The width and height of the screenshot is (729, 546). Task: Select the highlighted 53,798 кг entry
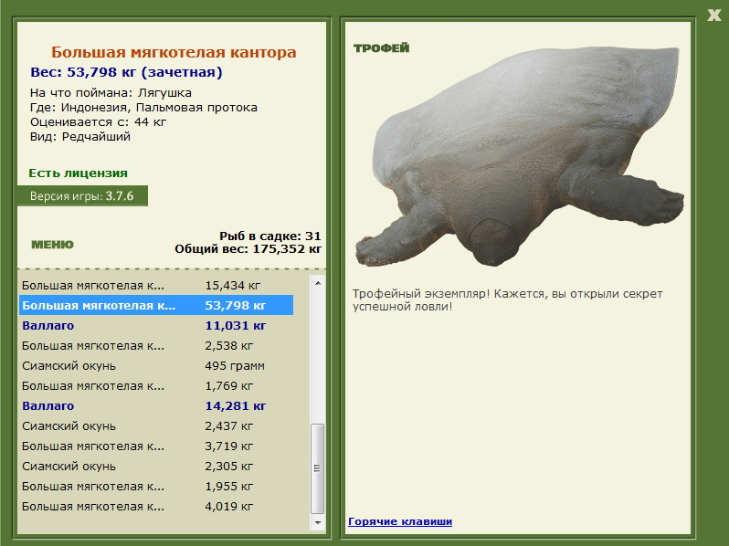click(156, 305)
